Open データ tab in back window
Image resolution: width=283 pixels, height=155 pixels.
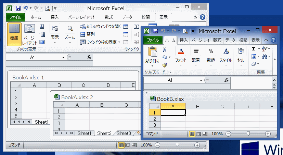coord(127,17)
